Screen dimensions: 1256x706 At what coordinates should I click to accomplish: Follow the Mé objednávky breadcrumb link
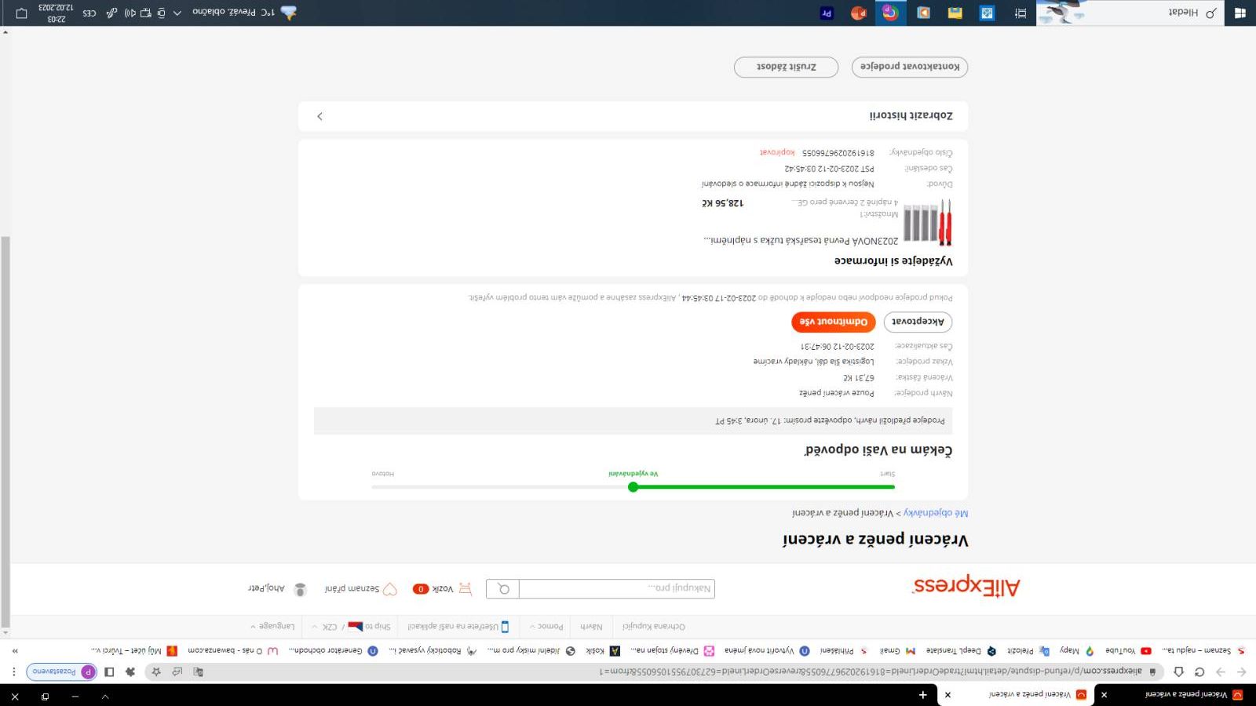point(936,513)
